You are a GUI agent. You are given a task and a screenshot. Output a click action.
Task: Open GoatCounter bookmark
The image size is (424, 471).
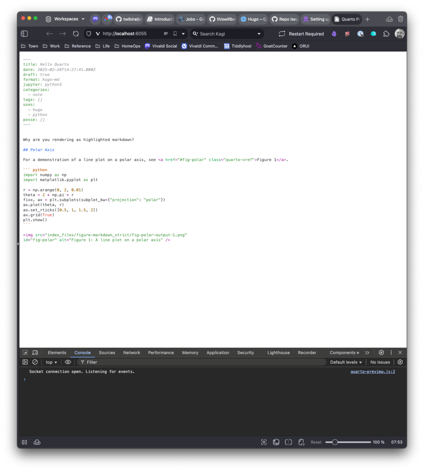click(x=272, y=46)
